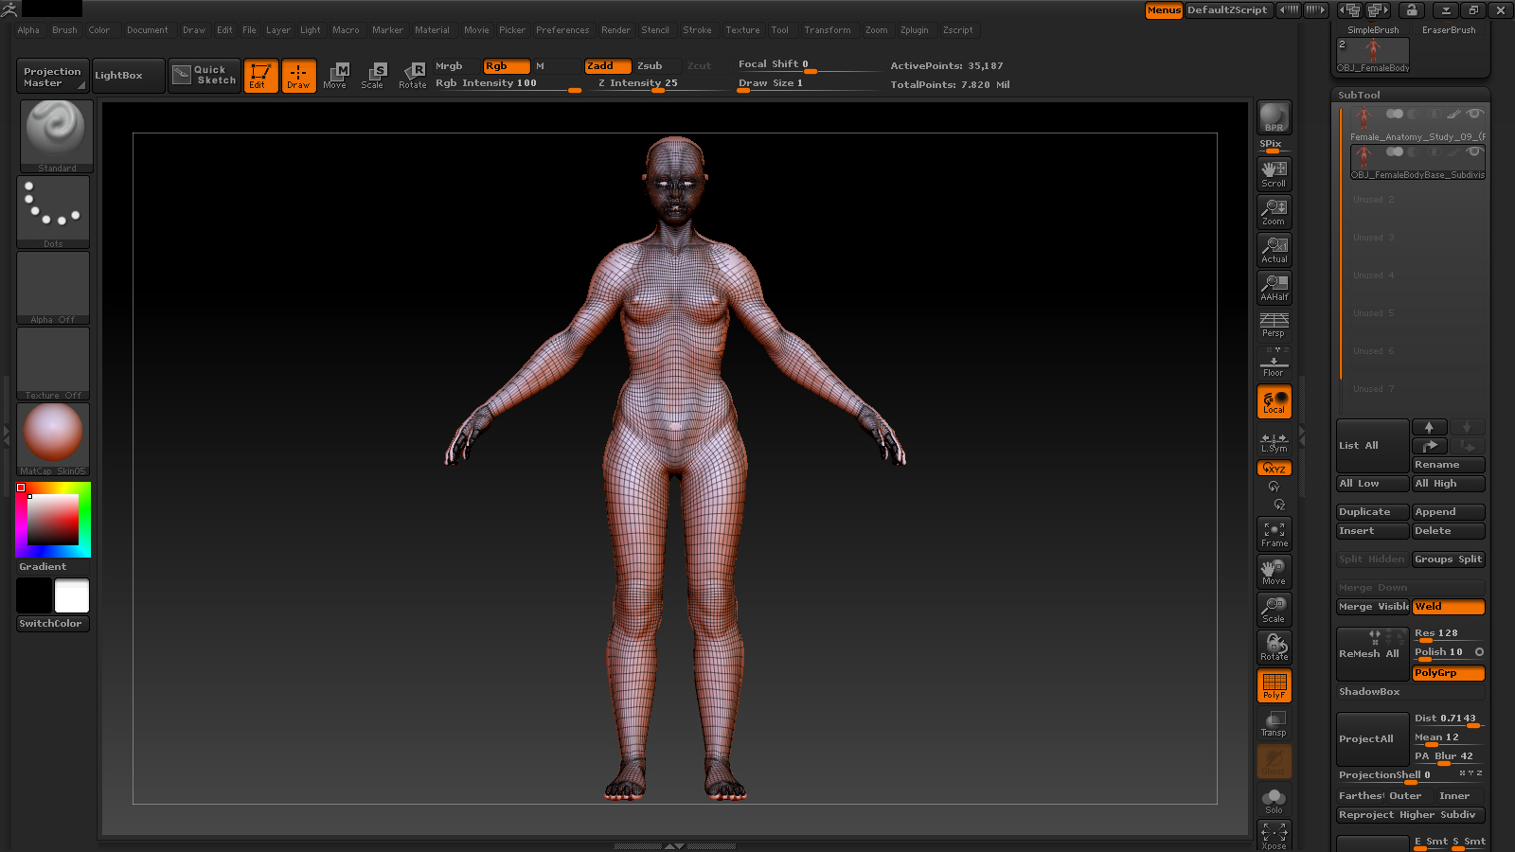Enable Perspective view mode

[1273, 325]
